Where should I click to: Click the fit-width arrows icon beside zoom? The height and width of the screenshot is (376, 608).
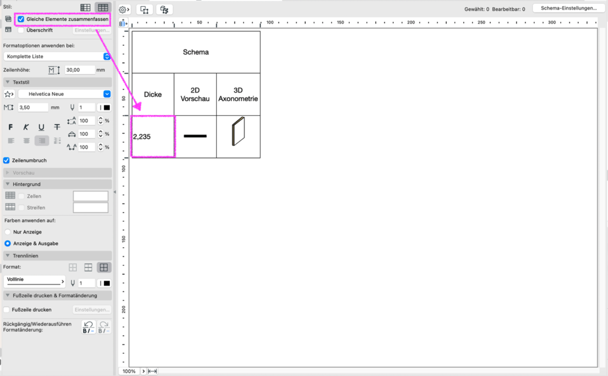coord(153,371)
